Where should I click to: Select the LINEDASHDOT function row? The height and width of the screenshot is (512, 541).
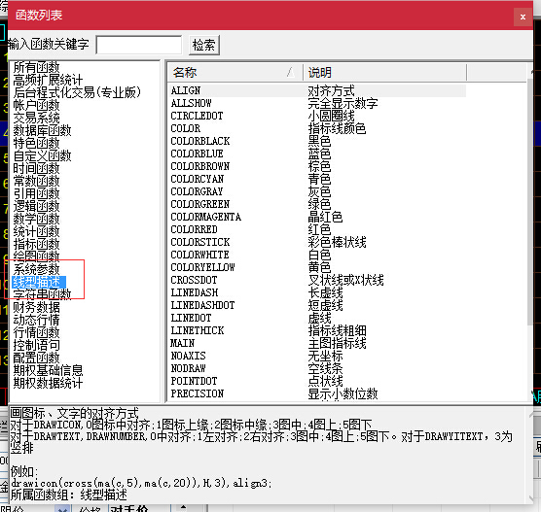tap(317, 305)
